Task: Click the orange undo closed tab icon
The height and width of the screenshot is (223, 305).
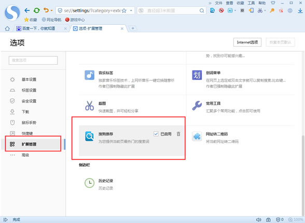Action: (x=46, y=10)
